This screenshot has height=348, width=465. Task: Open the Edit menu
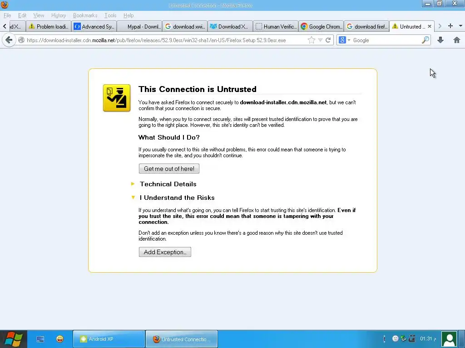tap(22, 15)
